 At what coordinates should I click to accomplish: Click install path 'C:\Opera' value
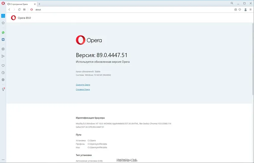[92, 141]
